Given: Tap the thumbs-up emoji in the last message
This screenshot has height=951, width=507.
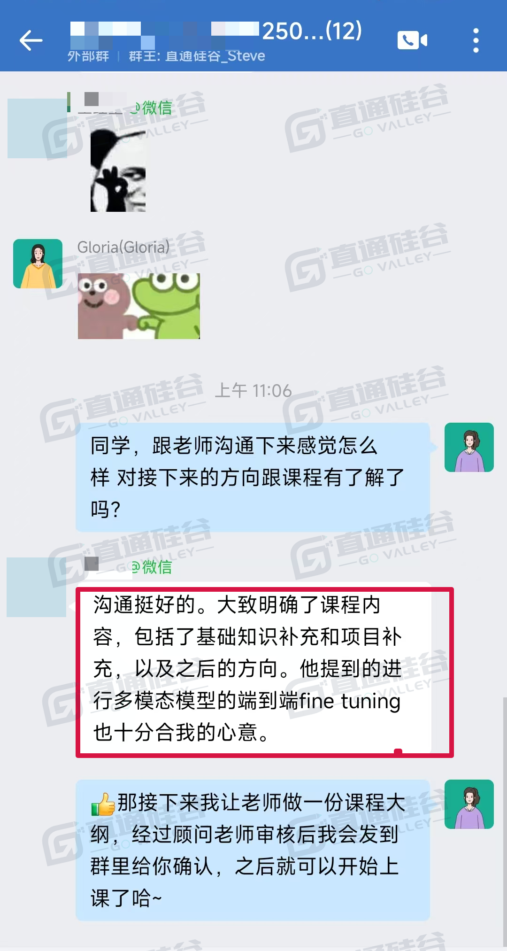Looking at the screenshot, I should [103, 804].
